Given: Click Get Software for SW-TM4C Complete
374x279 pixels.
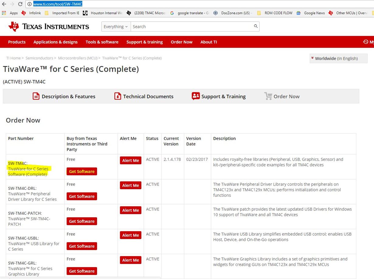Looking at the screenshot, I should pyautogui.click(x=82, y=172).
